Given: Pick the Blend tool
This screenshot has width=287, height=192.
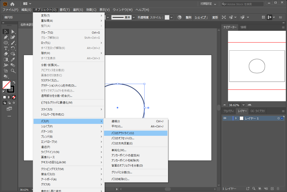Looking at the screenshot, I should (x=13, y=65).
